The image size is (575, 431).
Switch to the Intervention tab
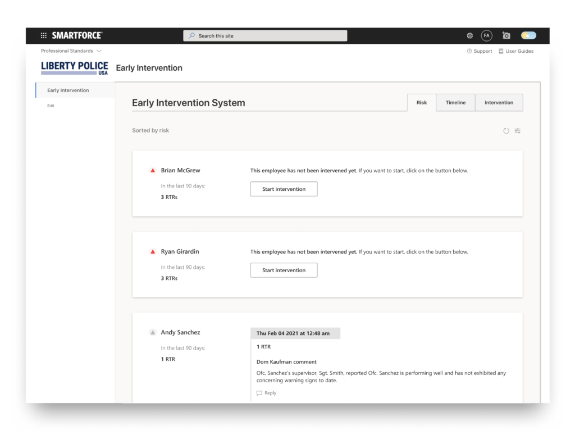point(499,103)
